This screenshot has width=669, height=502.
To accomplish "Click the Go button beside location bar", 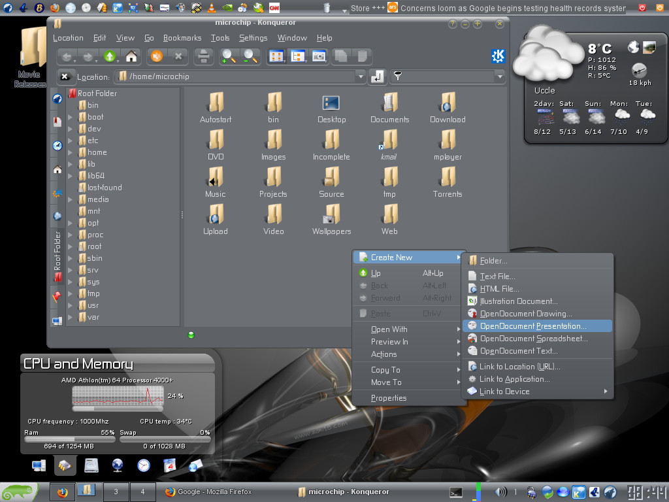I will coord(377,77).
